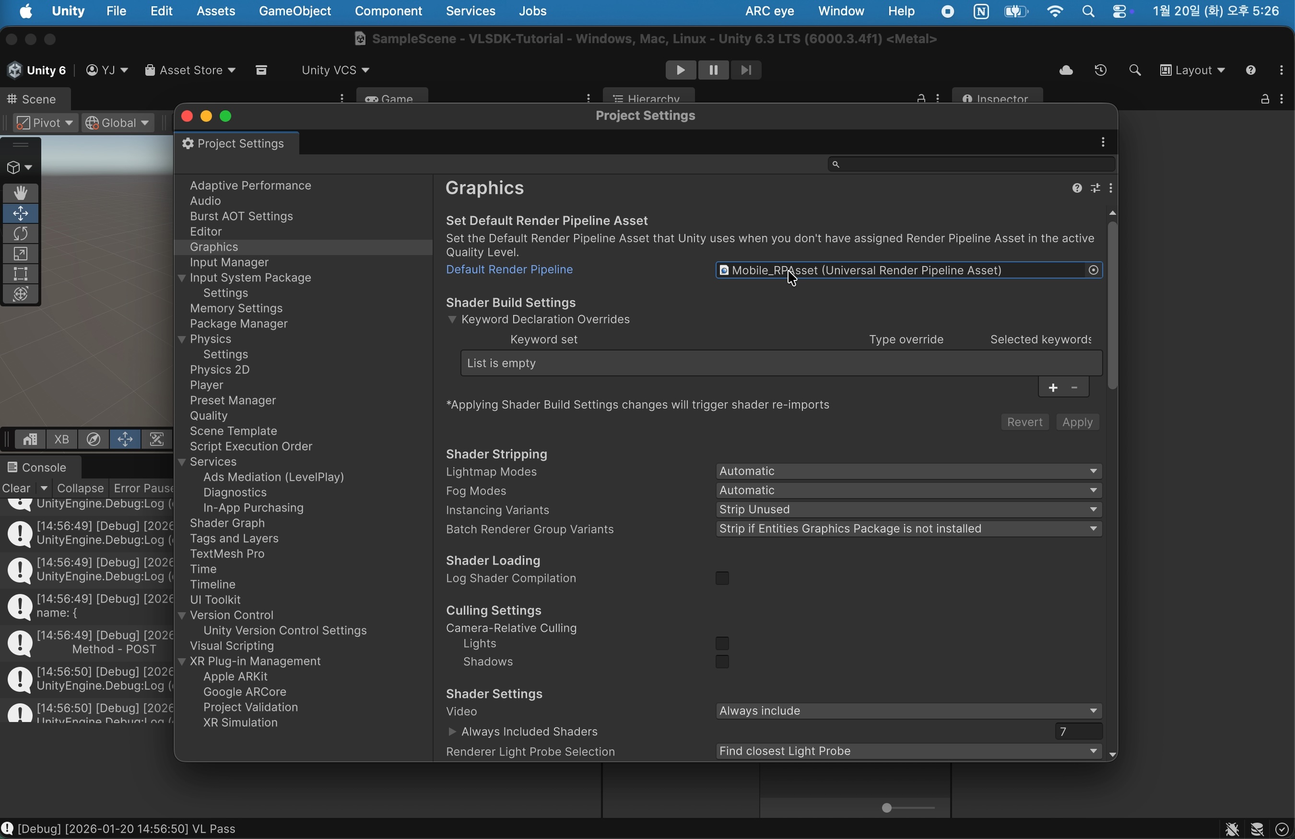Select the Rect transform tool
Image resolution: width=1295 pixels, height=839 pixels.
[21, 274]
